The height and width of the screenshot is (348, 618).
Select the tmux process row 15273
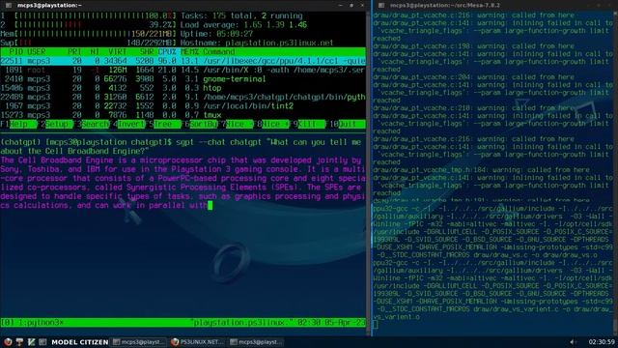point(183,115)
